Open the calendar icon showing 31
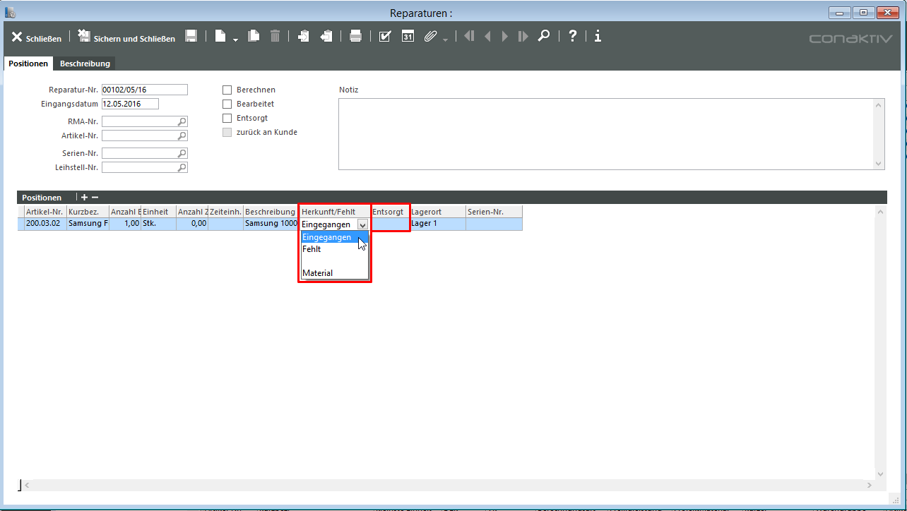 coord(408,37)
